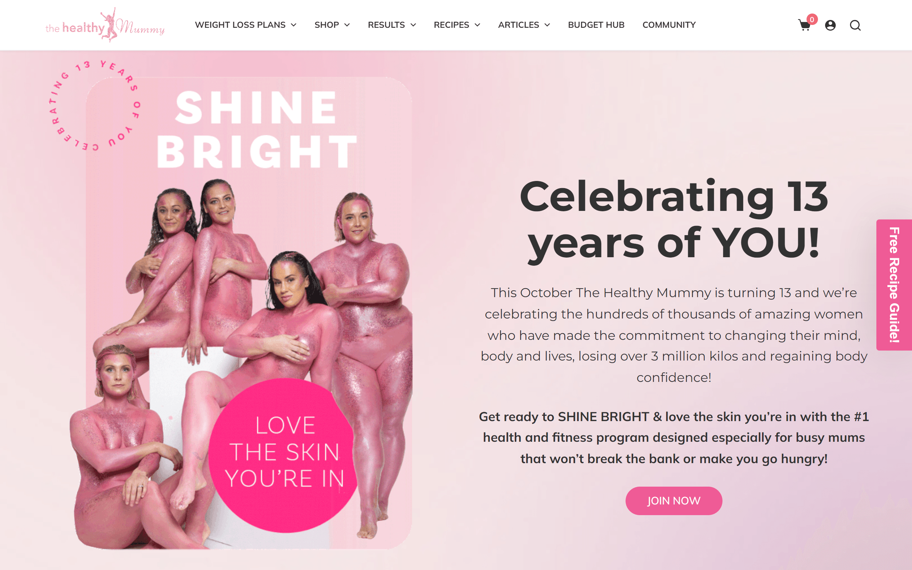Go to the Community menu item

point(669,25)
